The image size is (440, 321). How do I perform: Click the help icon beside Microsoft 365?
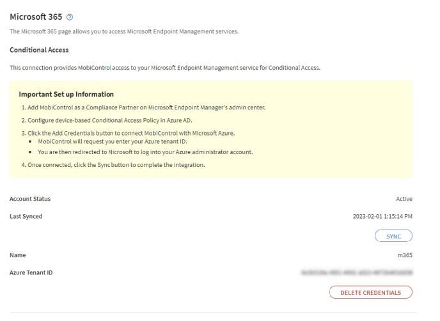coord(71,16)
